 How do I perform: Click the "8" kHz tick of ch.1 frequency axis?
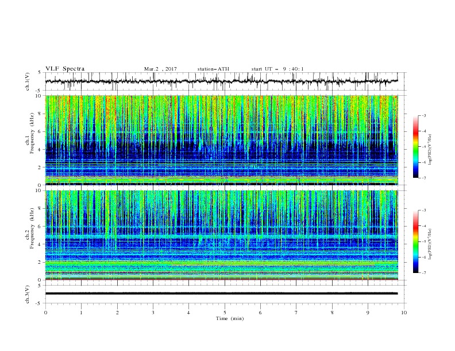(x=41, y=114)
